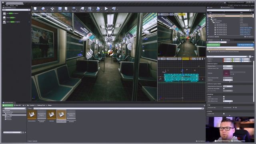Toggle Actor Hidden In Game checkbox
Image resolution: width=256 pixels, height=144 pixels.
tap(224, 99)
